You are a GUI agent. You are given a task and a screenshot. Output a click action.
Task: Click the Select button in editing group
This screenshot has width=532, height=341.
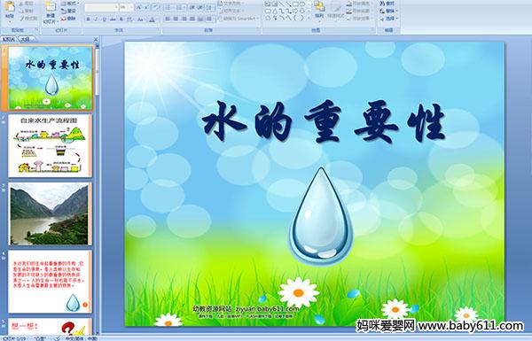tap(388, 19)
